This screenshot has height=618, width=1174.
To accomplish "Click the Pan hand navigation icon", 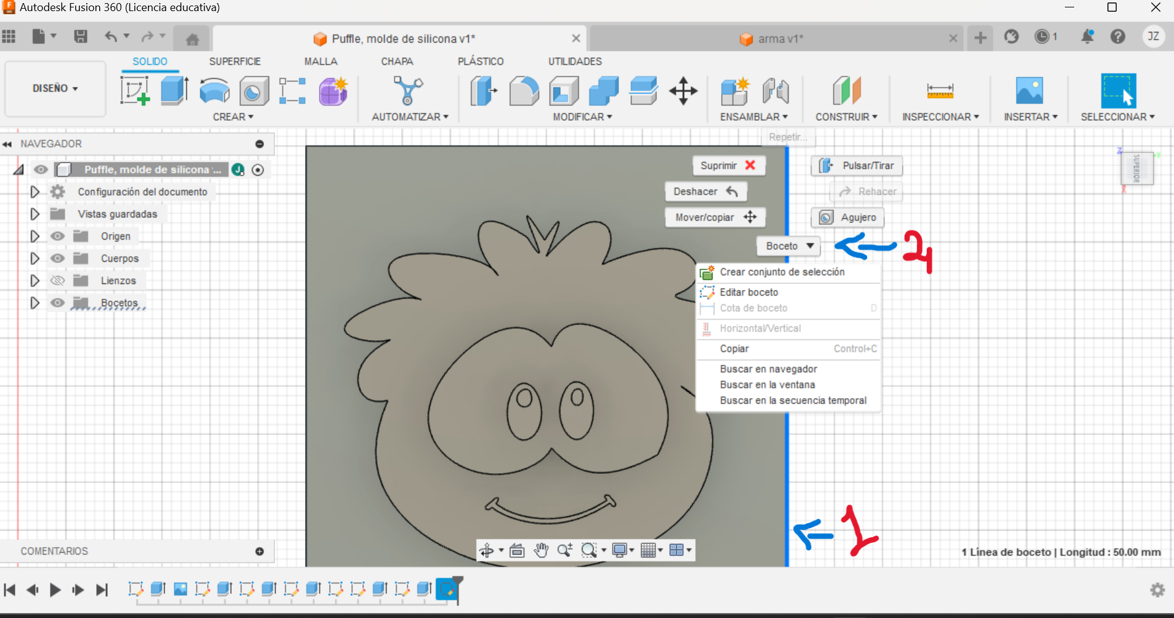I will pyautogui.click(x=541, y=550).
